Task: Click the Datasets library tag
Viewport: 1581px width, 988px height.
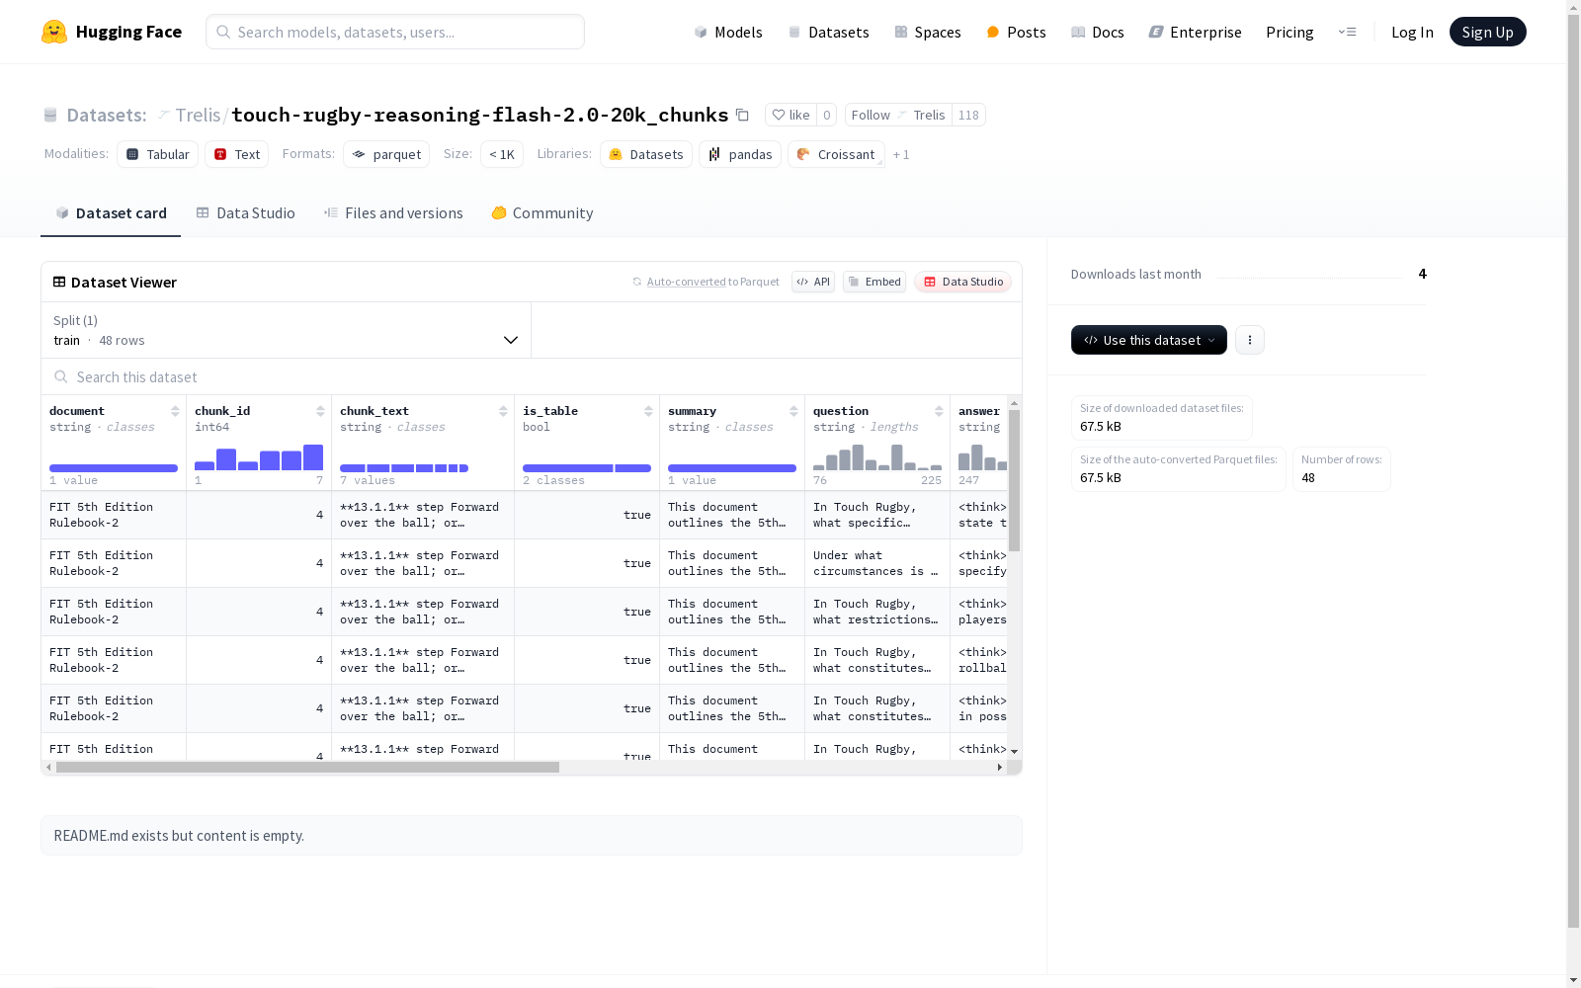Action: 646,154
